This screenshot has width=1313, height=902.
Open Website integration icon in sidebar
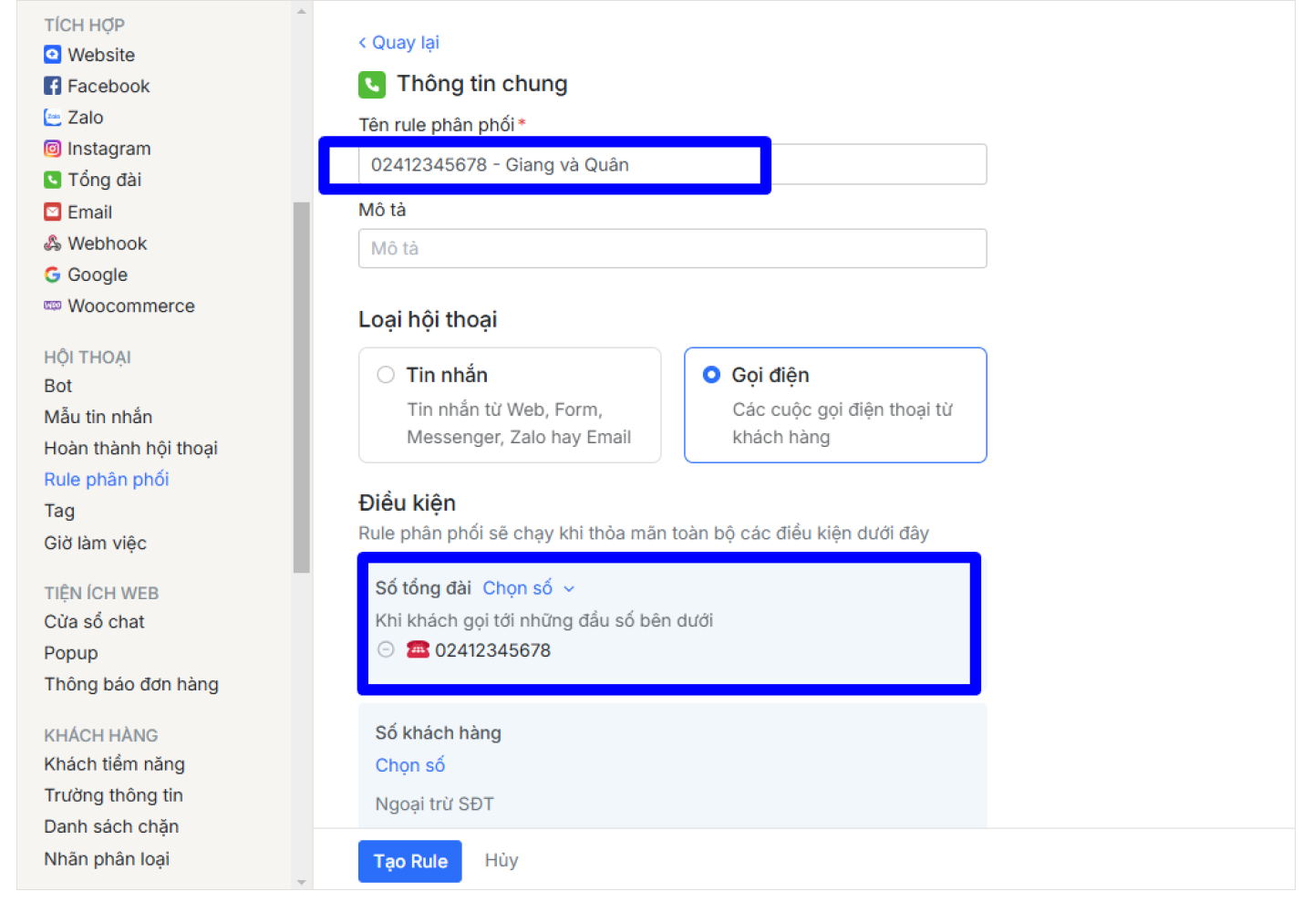[53, 55]
